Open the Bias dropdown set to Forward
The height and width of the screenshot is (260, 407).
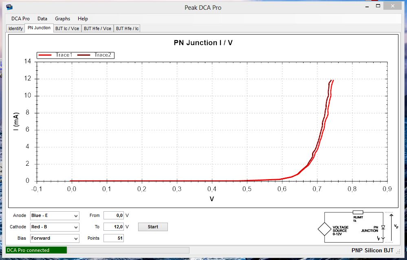click(x=55, y=238)
